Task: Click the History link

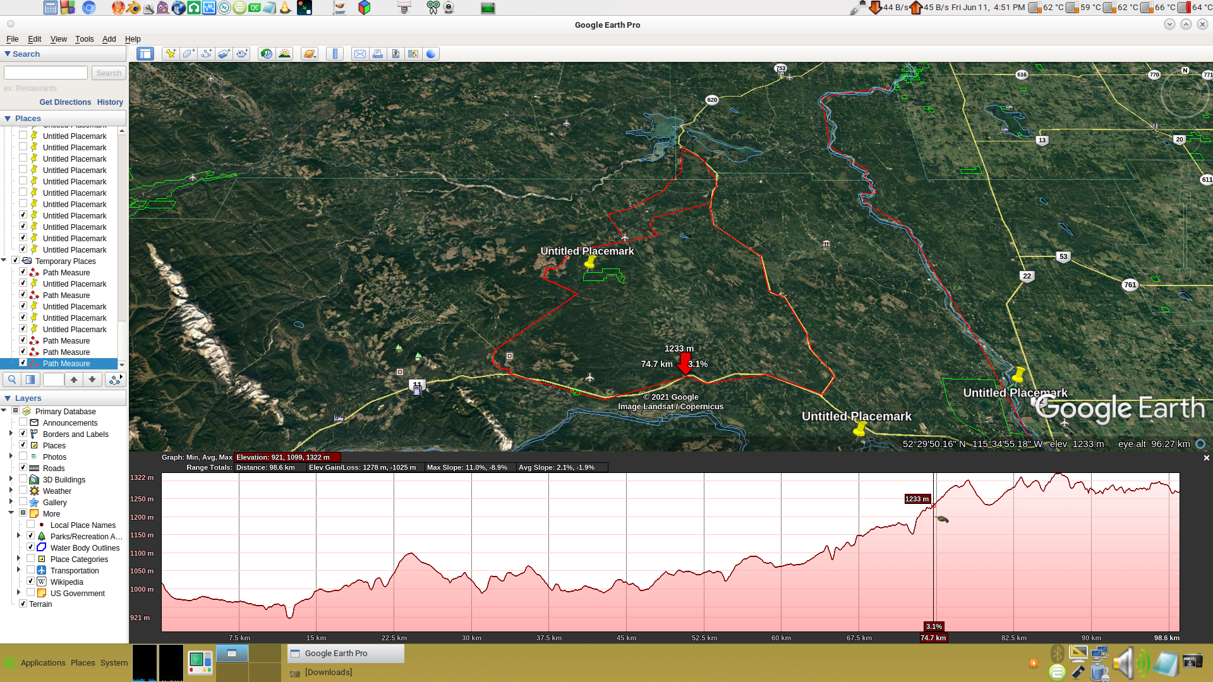Action: [x=110, y=102]
